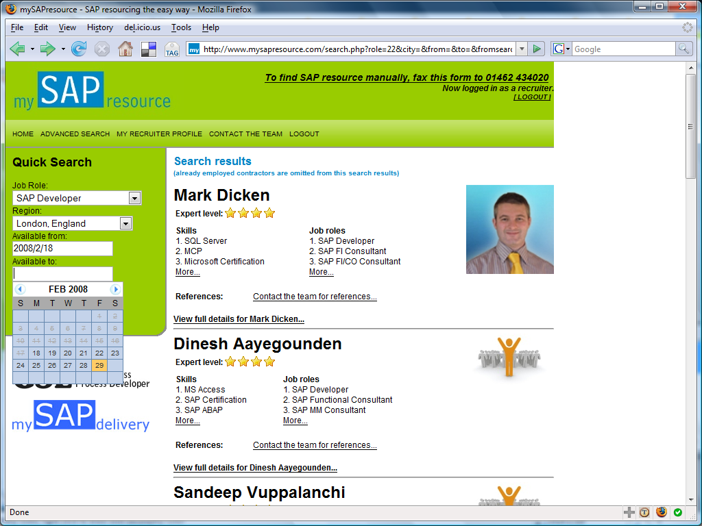Click the TAG bookmark icon

coord(172,49)
